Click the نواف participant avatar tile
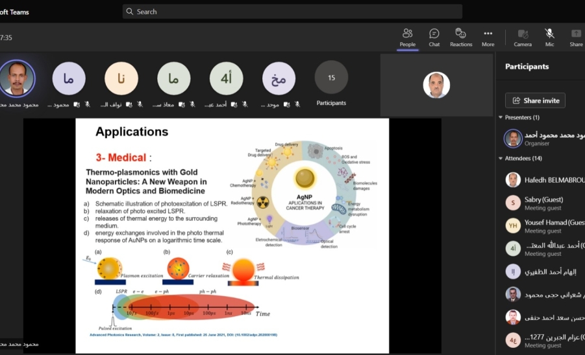This screenshot has height=355, width=585. (121, 78)
